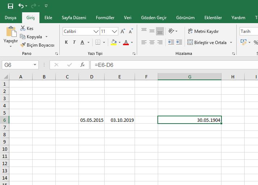Screen dimensions: 258x185
Task: Switch to the Giriş tab
Action: point(31,18)
